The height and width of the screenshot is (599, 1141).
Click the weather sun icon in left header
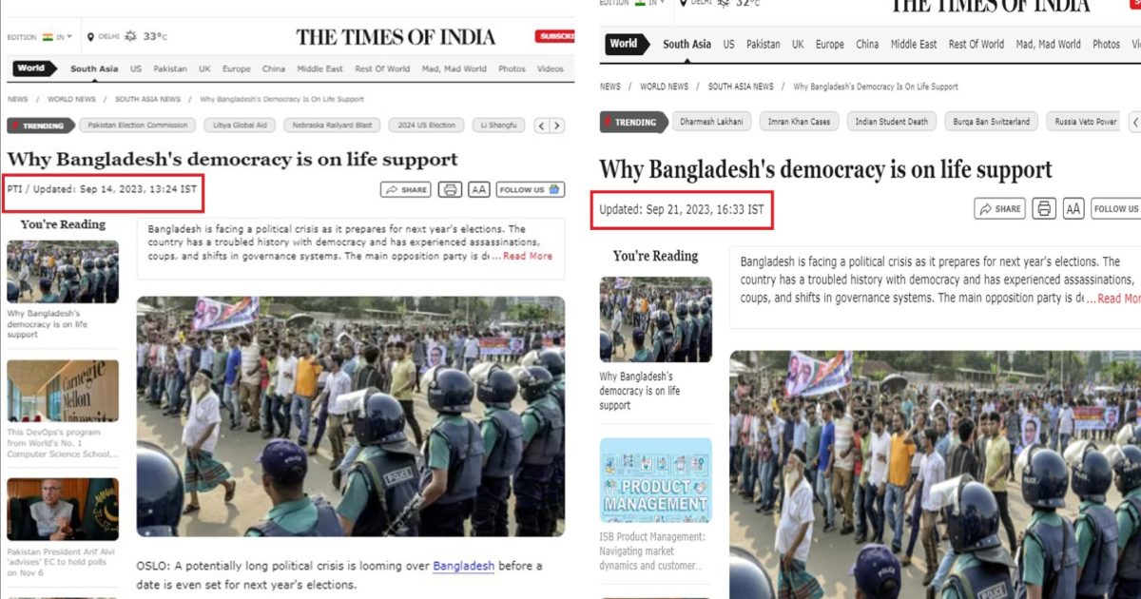pyautogui.click(x=131, y=36)
